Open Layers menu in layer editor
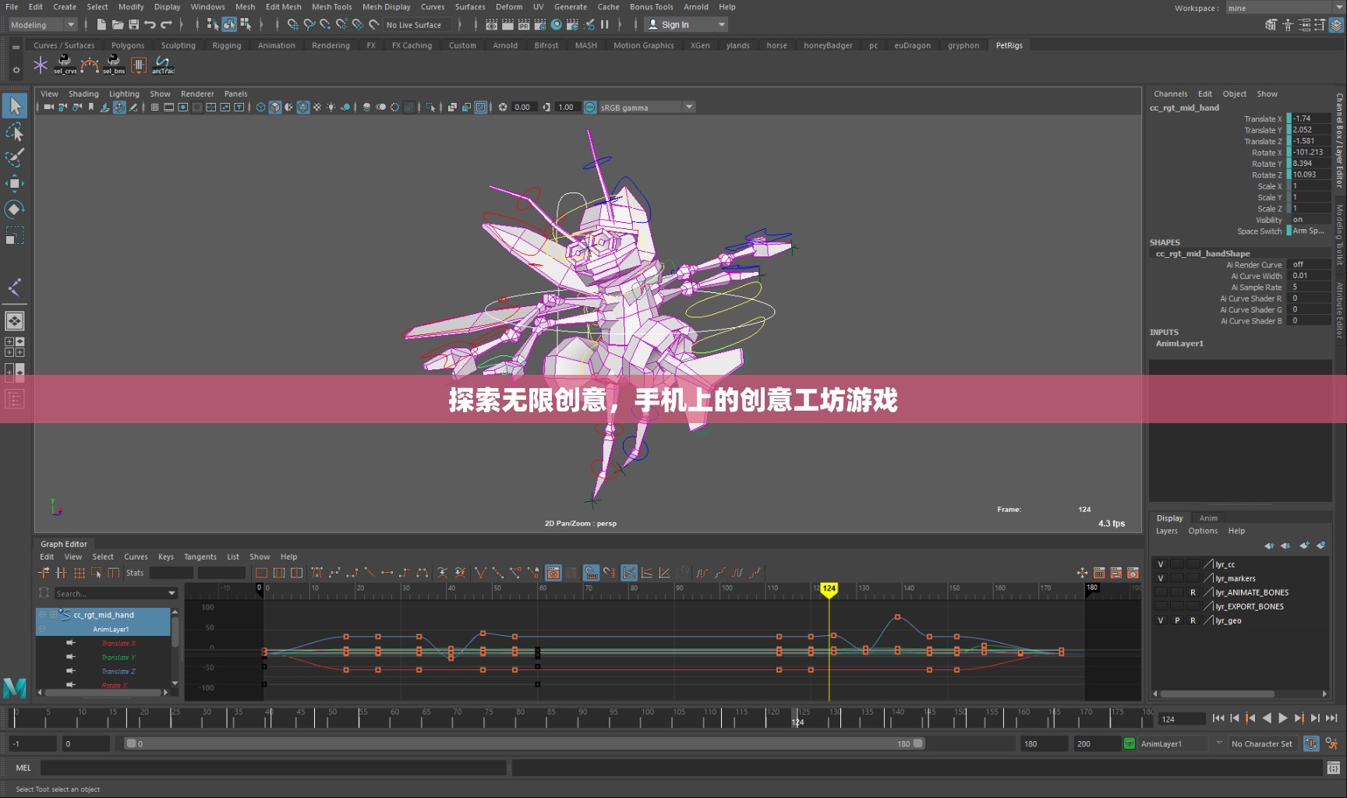The height and width of the screenshot is (798, 1347). click(x=1167, y=531)
